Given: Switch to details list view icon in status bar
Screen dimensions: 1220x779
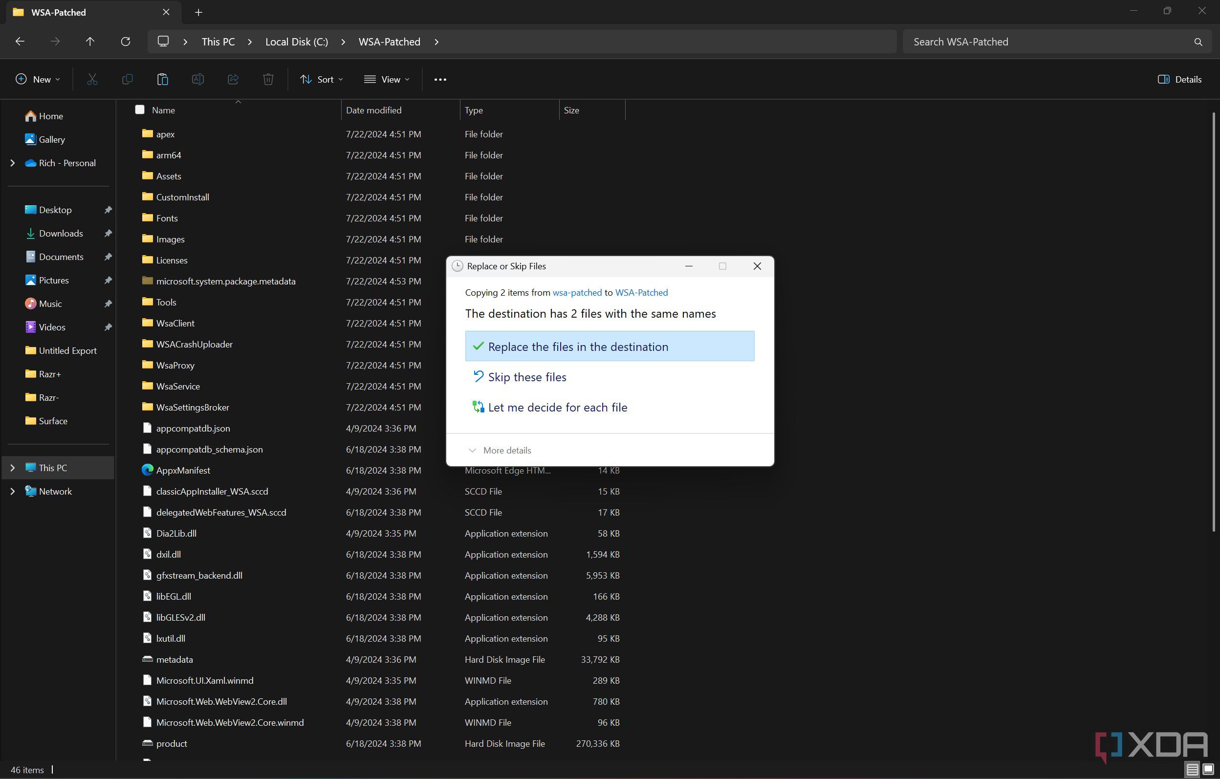Looking at the screenshot, I should 1192,770.
